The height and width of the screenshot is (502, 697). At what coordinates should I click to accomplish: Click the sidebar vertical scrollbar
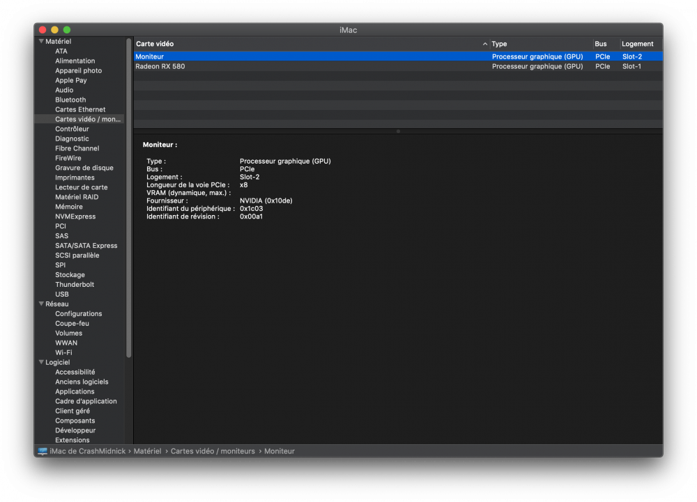pos(129,198)
